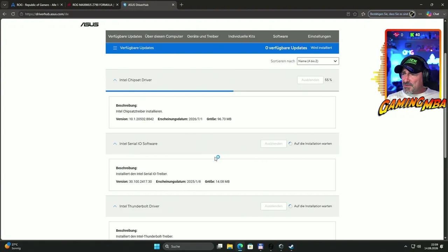Click the 55 % progress value
The width and height of the screenshot is (448, 252).
(x=328, y=80)
